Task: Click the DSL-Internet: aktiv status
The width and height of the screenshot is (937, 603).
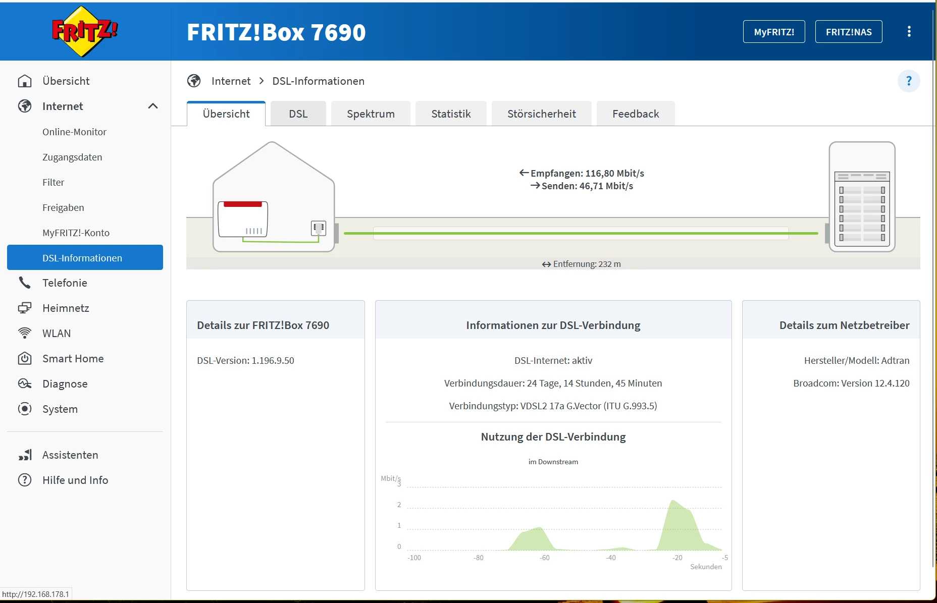Action: click(553, 361)
